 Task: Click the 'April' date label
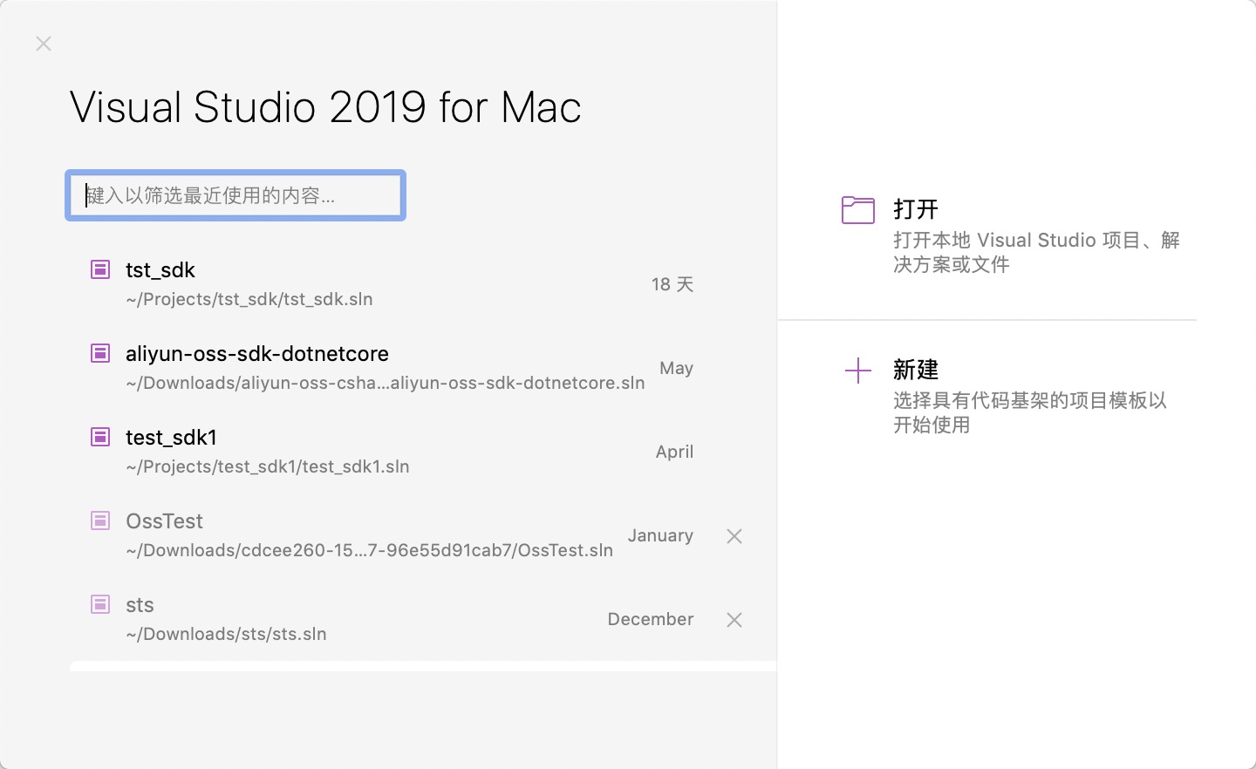click(675, 452)
